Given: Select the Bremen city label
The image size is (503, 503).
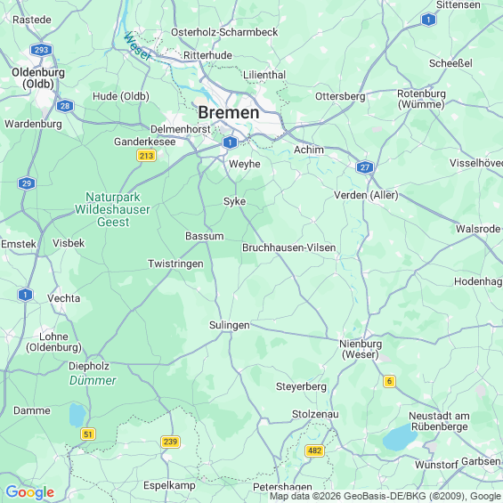Looking at the screenshot, I should [229, 112].
